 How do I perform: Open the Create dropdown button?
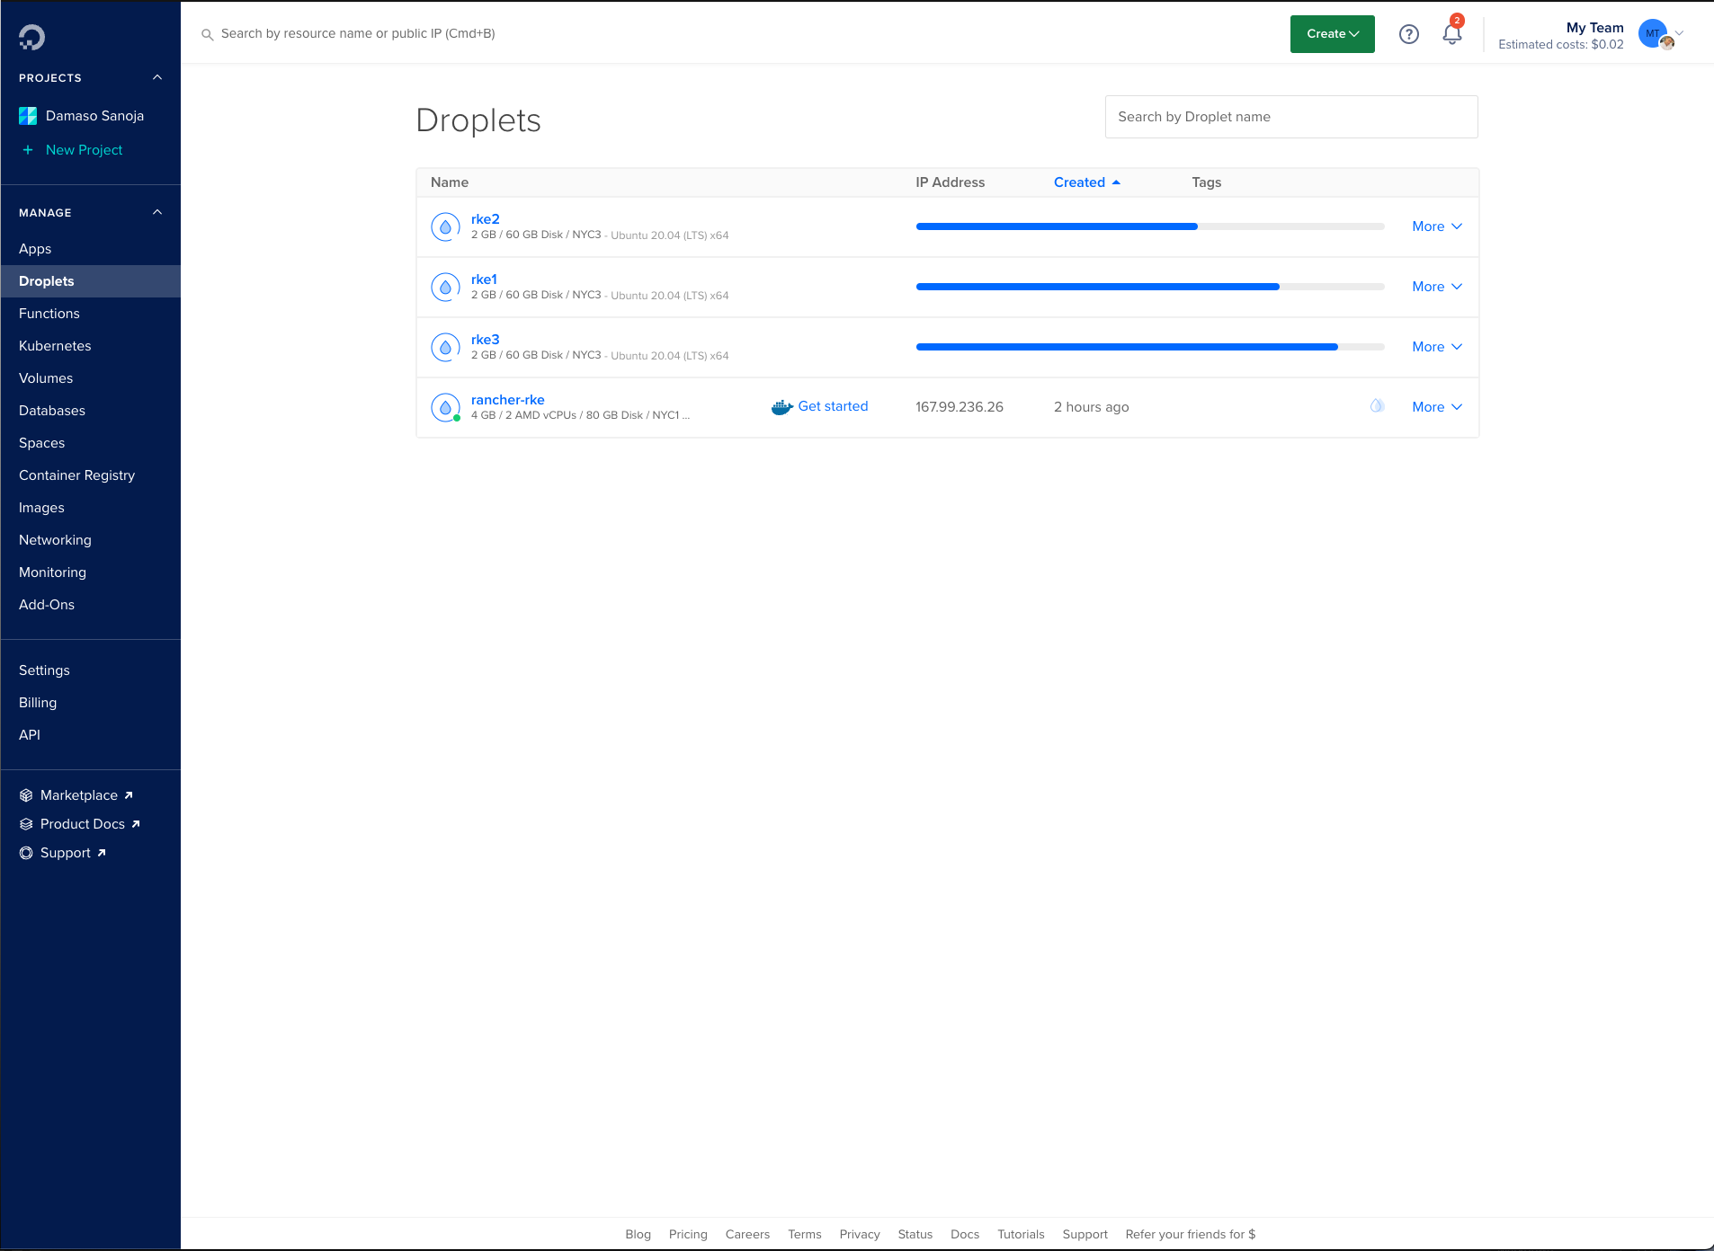(x=1332, y=34)
